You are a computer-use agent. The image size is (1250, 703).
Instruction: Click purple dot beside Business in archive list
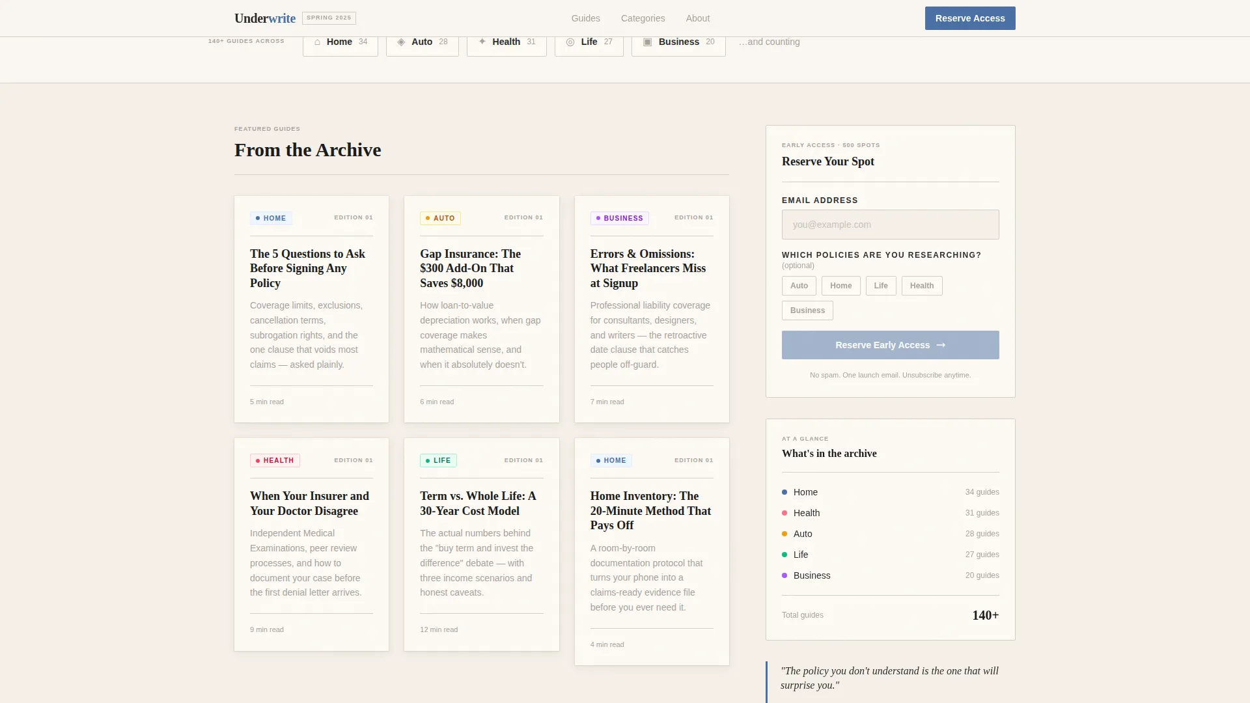click(x=785, y=575)
